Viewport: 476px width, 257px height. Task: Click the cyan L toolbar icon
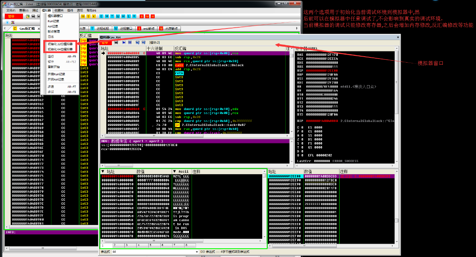point(129,16)
